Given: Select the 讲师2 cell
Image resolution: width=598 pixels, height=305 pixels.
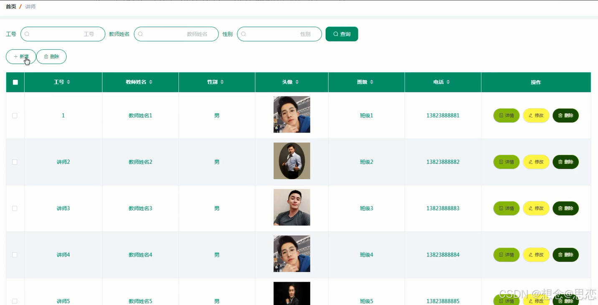Looking at the screenshot, I should [x=63, y=162].
